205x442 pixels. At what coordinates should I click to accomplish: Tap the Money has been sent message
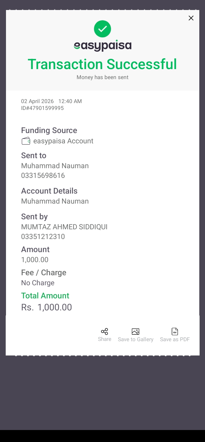tap(102, 77)
